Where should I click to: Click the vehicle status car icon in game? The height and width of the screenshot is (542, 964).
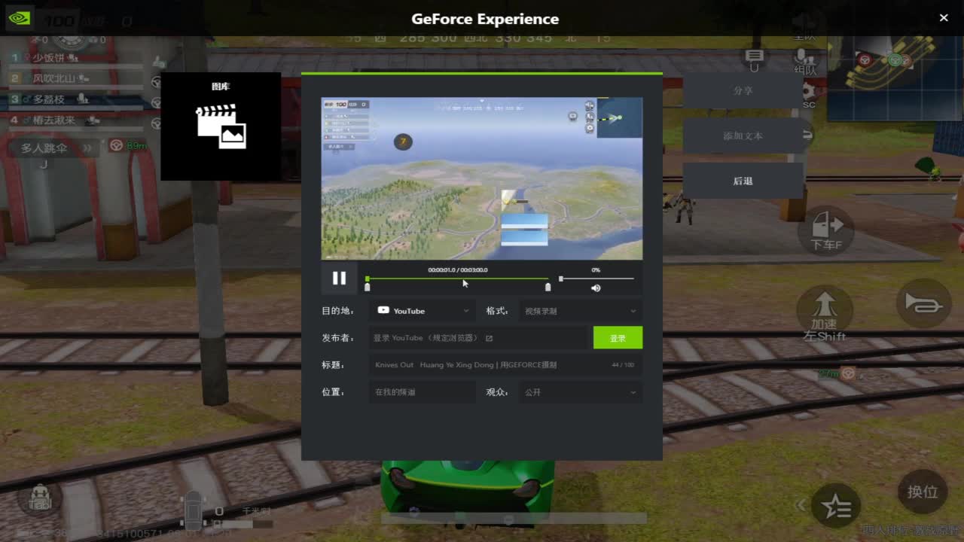point(194,510)
